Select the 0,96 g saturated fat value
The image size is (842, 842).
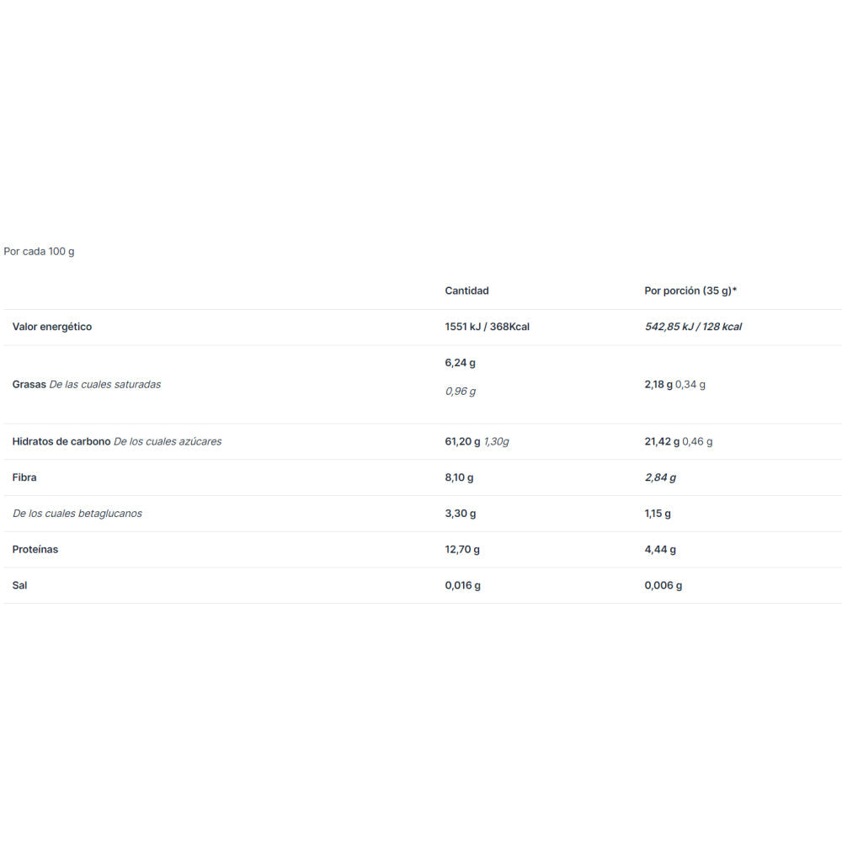[460, 392]
